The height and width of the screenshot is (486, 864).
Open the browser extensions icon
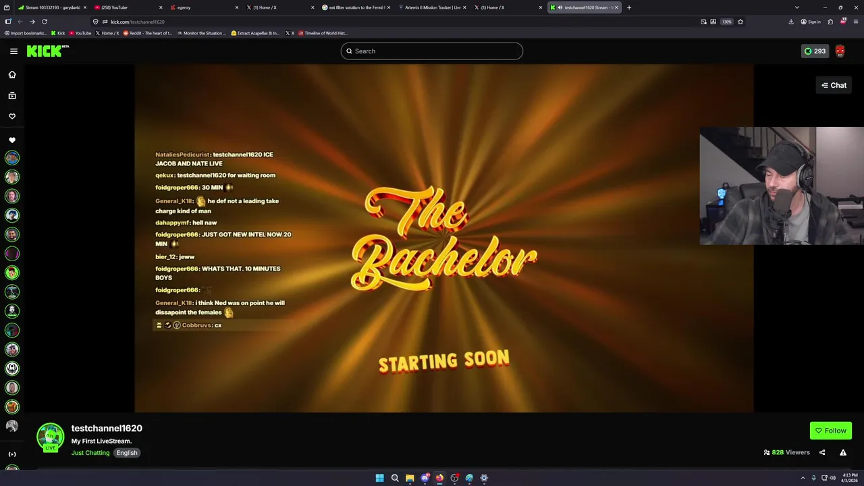830,22
